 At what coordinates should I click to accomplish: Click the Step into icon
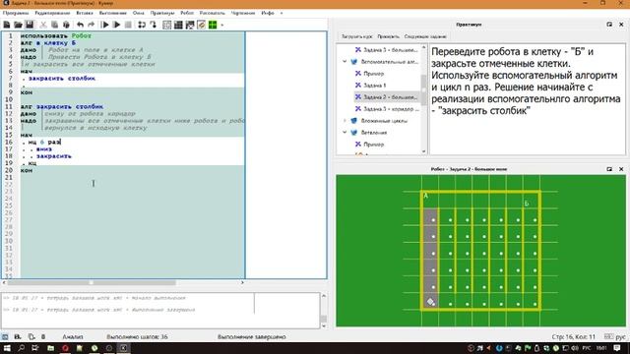[154, 25]
